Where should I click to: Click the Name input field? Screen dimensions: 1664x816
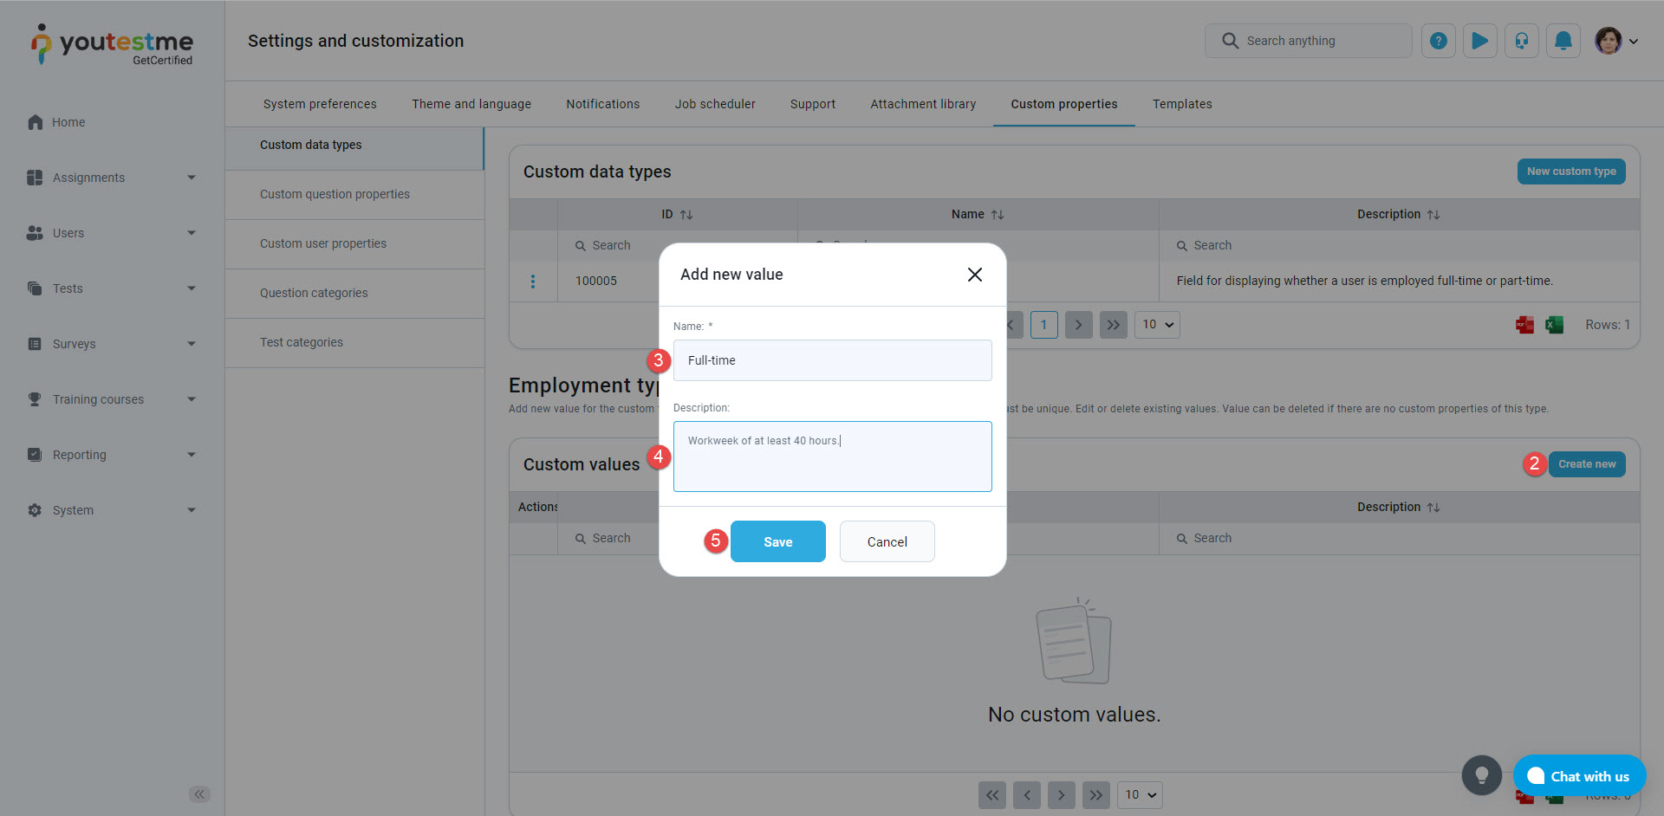pos(832,360)
